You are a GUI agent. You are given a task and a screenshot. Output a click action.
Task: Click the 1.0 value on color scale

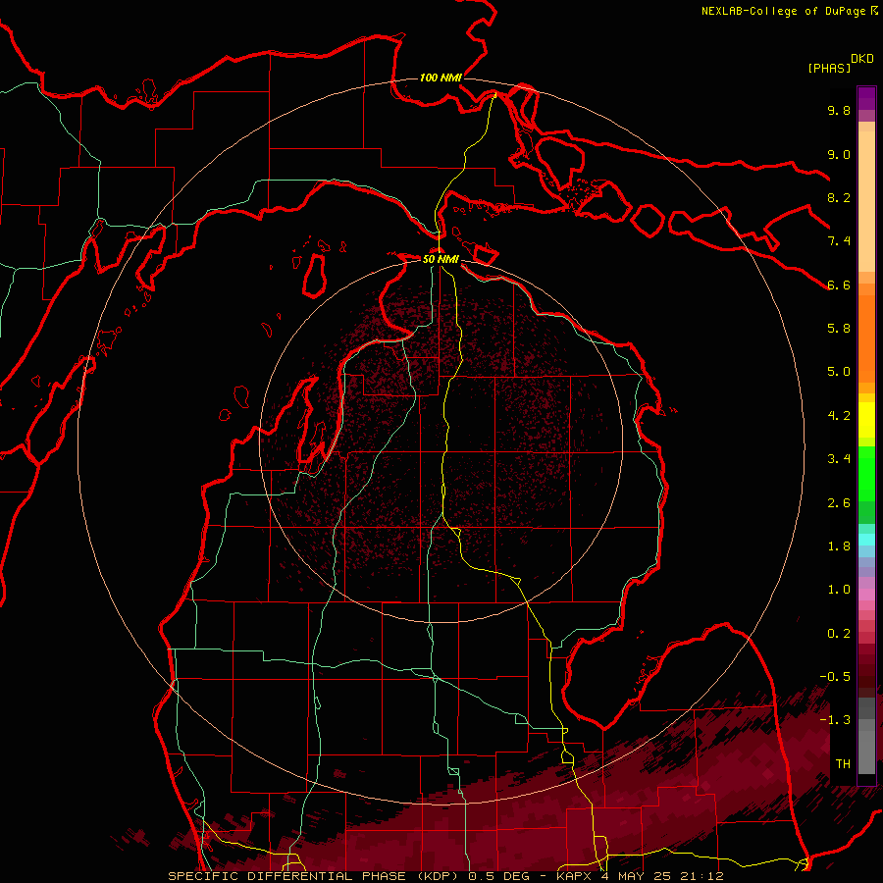click(839, 590)
